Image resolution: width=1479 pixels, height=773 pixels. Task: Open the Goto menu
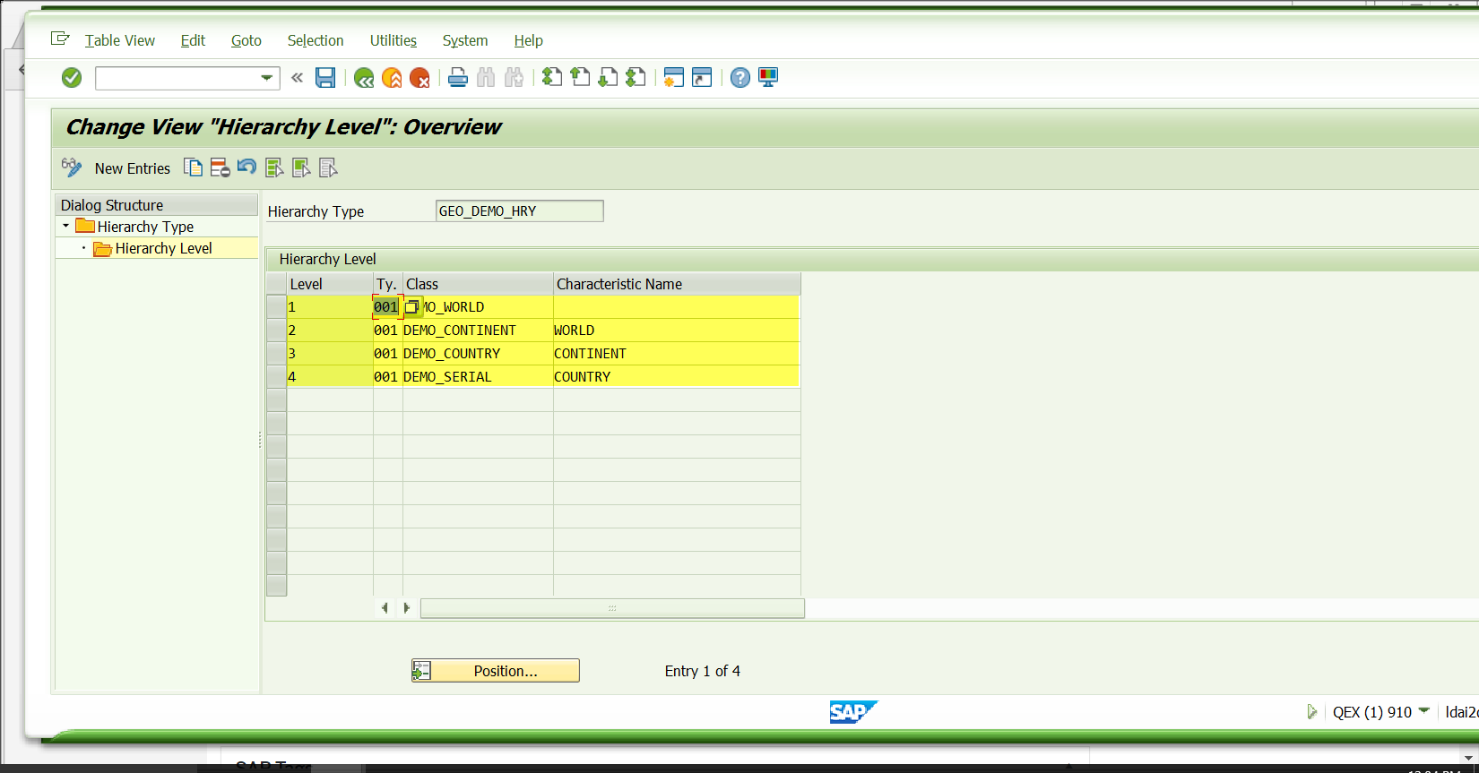[246, 40]
